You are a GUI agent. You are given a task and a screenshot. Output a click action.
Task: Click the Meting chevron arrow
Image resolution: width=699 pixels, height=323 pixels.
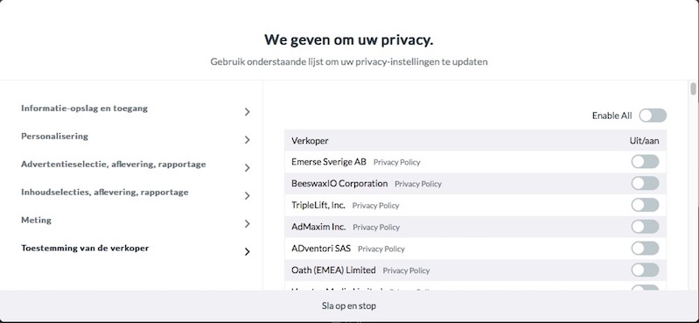(248, 223)
